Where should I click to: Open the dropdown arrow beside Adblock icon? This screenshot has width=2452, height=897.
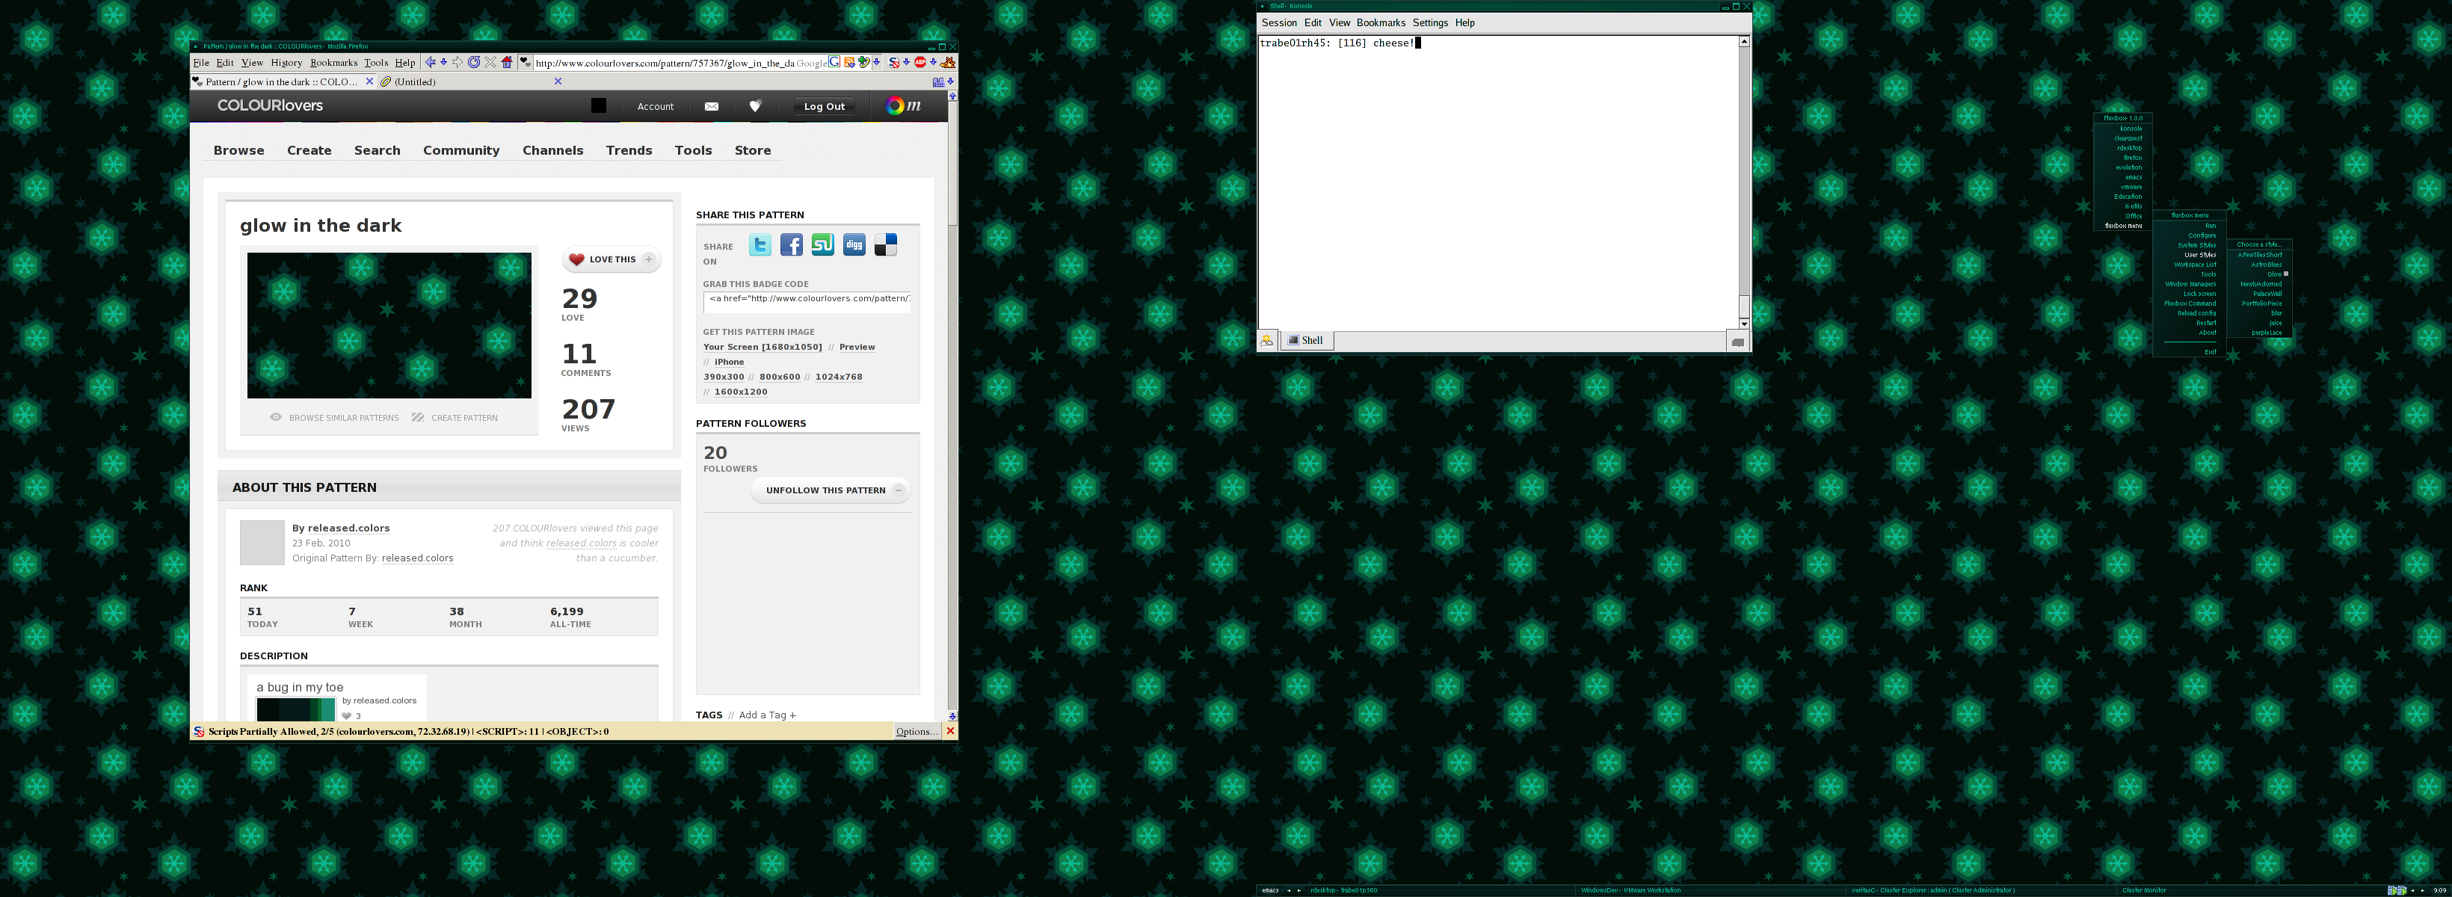(x=934, y=62)
